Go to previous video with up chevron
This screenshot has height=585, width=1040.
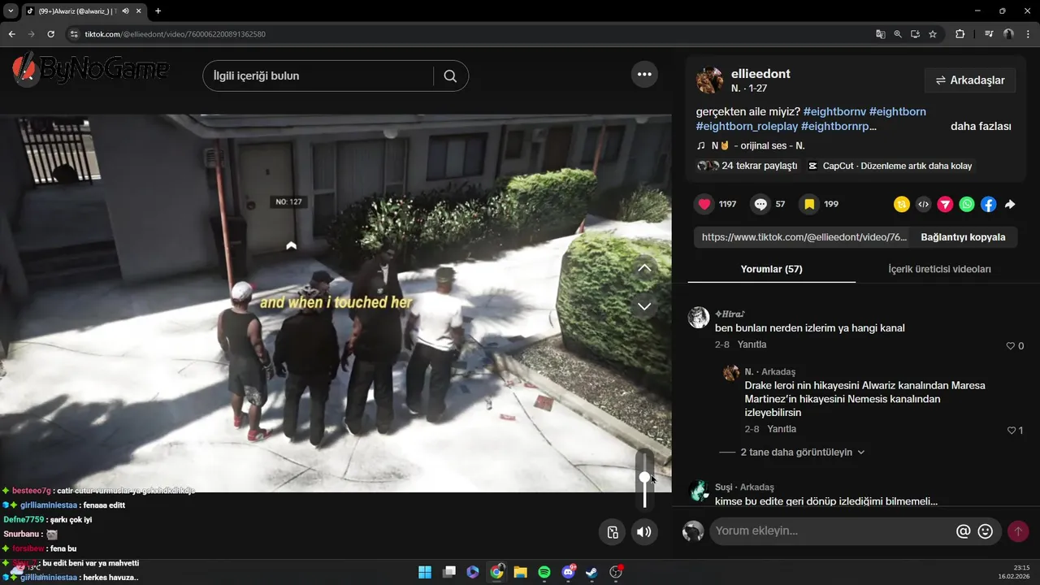point(644,268)
